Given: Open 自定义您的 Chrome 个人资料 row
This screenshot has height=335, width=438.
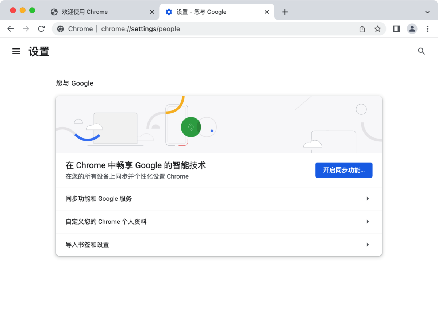Looking at the screenshot, I should tap(219, 222).
